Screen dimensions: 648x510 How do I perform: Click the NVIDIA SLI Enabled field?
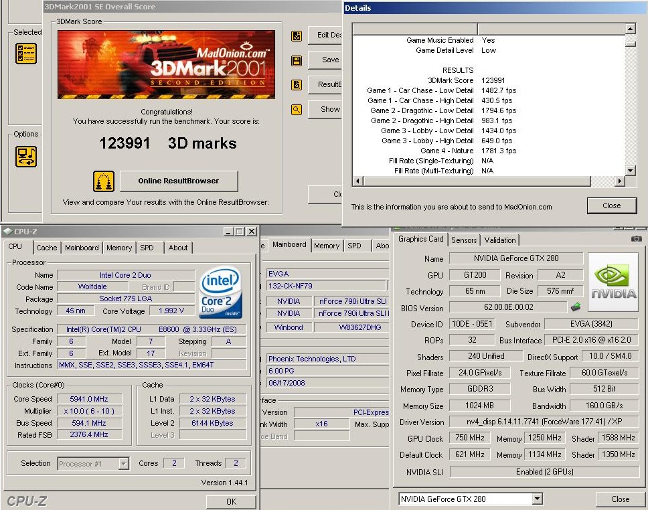[x=544, y=472]
